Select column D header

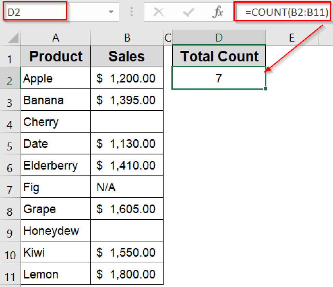(x=219, y=37)
